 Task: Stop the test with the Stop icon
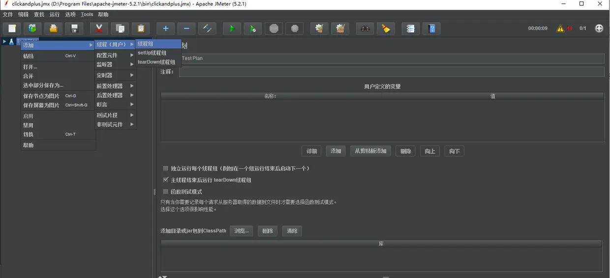point(274,28)
